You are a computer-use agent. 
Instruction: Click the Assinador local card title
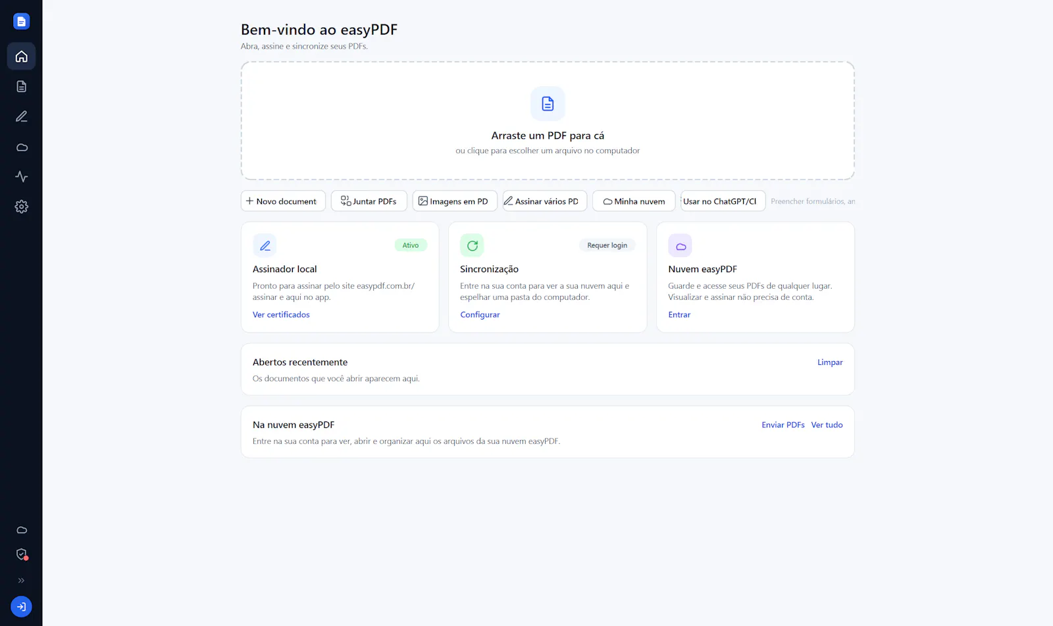tap(284, 269)
